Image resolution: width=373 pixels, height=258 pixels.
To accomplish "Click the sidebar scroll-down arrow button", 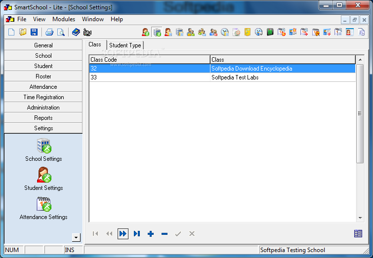I will click(76, 237).
